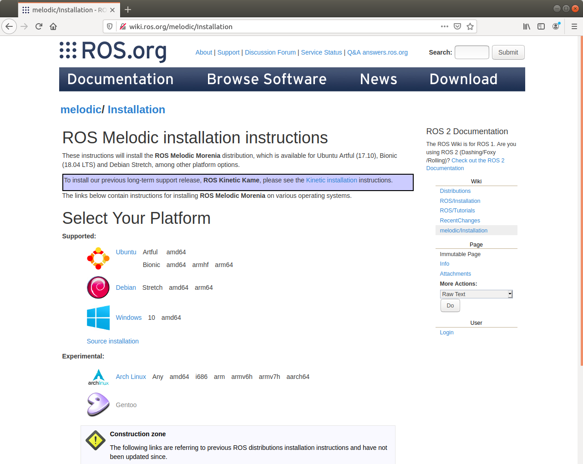Click the Debian swirl logo
The image size is (583, 464).
tap(98, 287)
